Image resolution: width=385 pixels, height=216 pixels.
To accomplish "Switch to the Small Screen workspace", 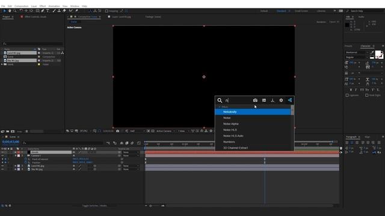I will [301, 11].
